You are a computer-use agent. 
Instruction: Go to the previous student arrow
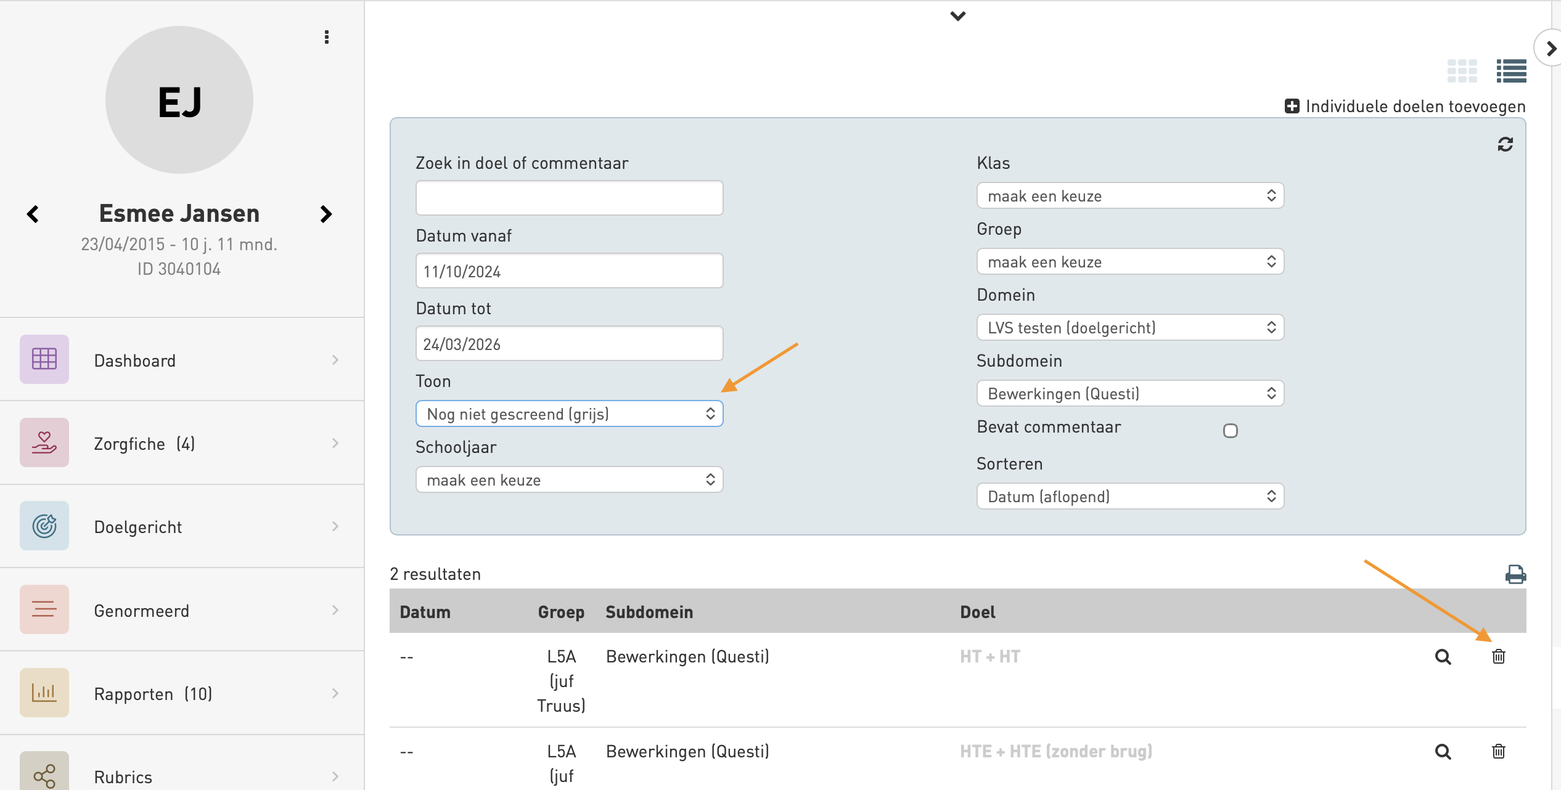(33, 214)
